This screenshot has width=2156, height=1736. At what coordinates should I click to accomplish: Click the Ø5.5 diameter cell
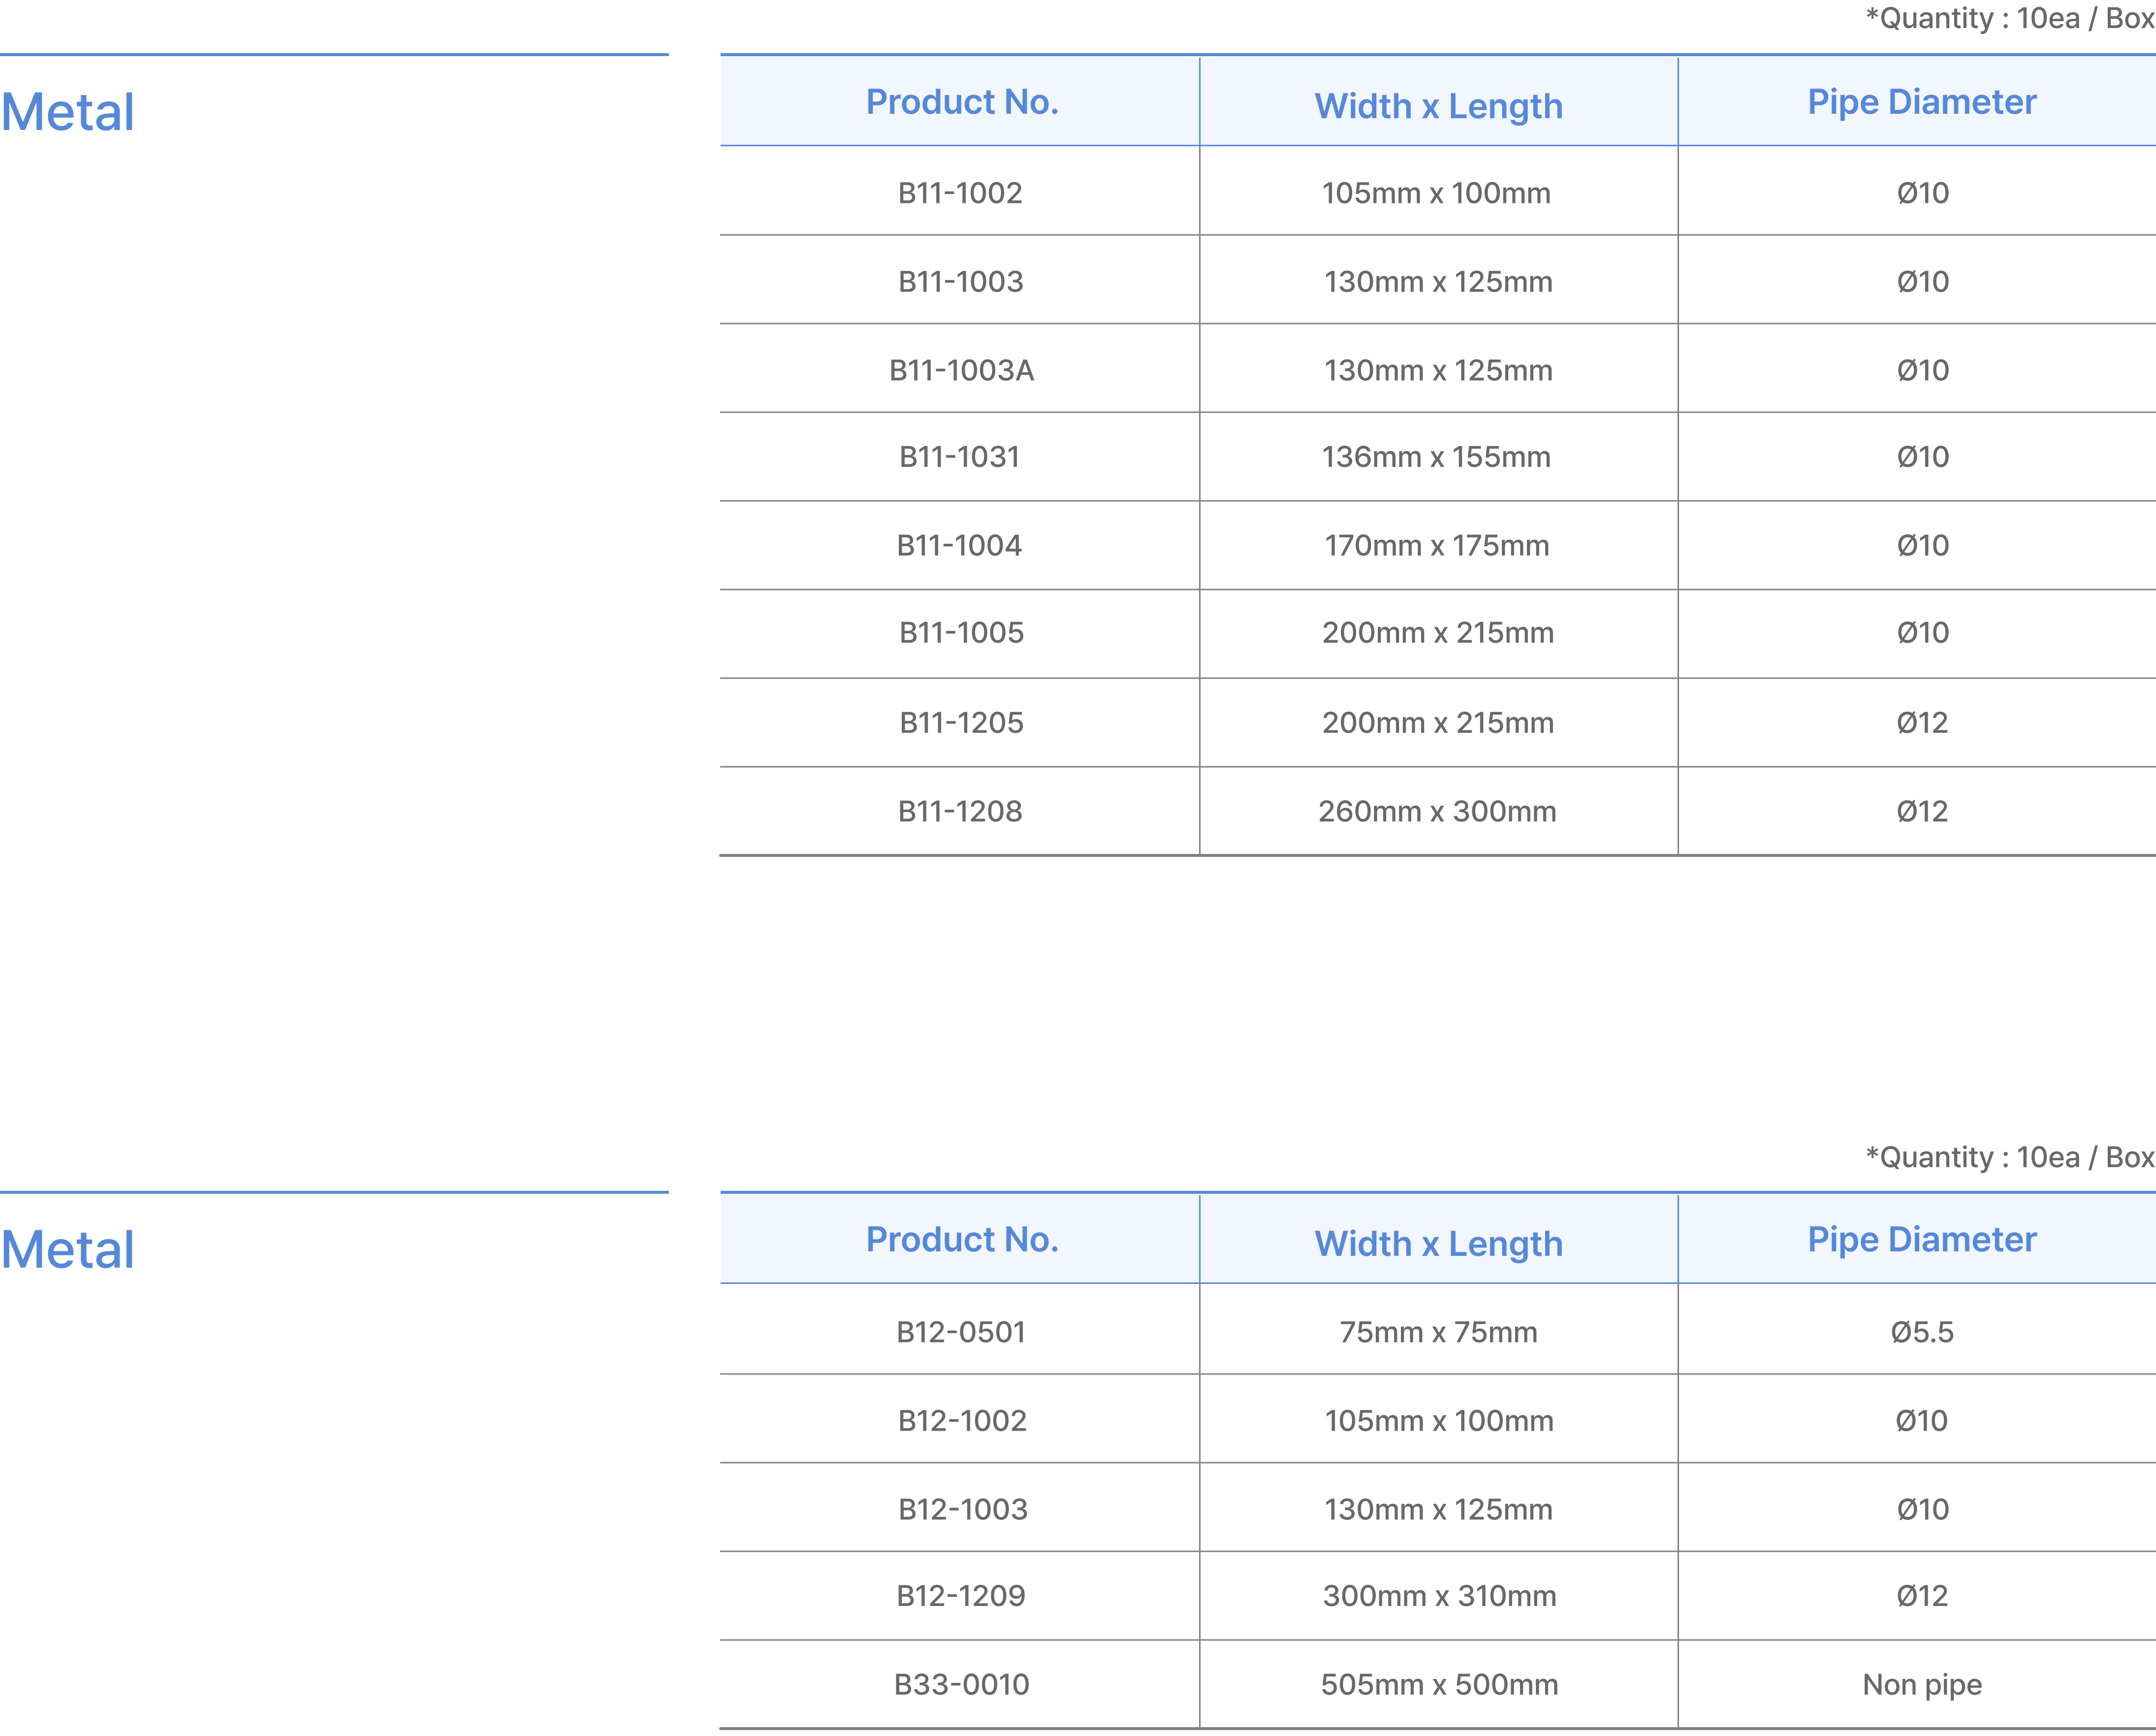[x=1921, y=1333]
